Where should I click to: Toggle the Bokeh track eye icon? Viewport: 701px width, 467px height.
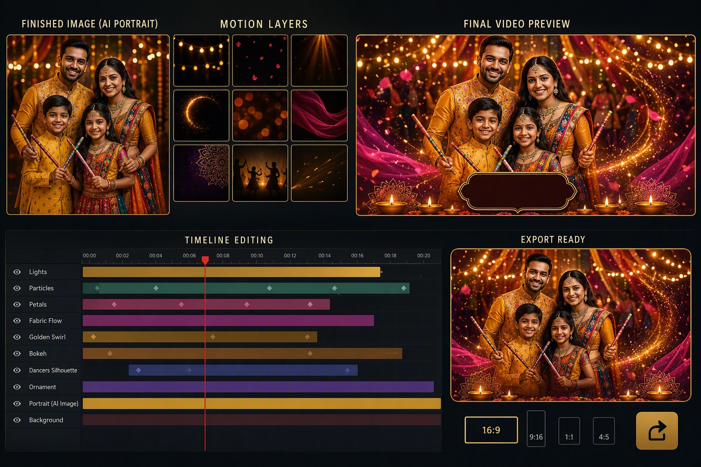tap(17, 353)
